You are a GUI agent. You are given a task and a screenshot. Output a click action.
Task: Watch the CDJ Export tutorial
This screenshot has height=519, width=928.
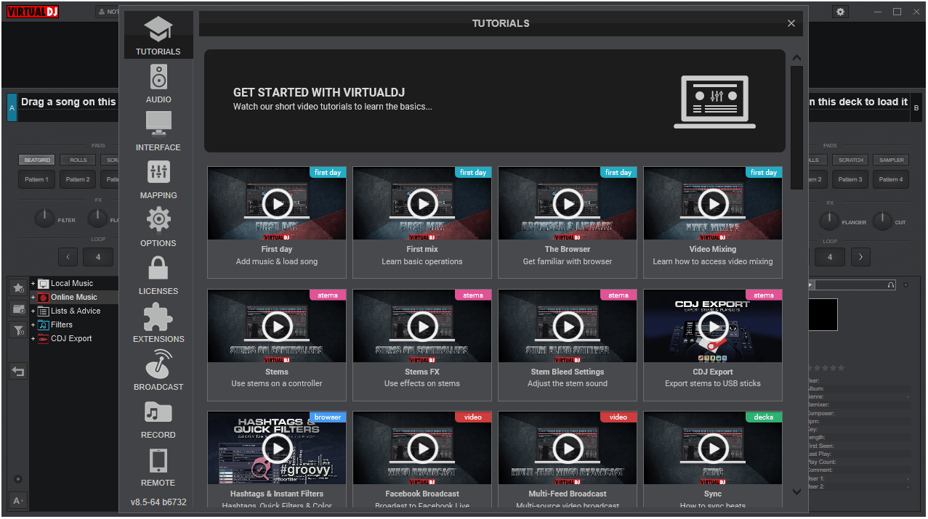[712, 326]
